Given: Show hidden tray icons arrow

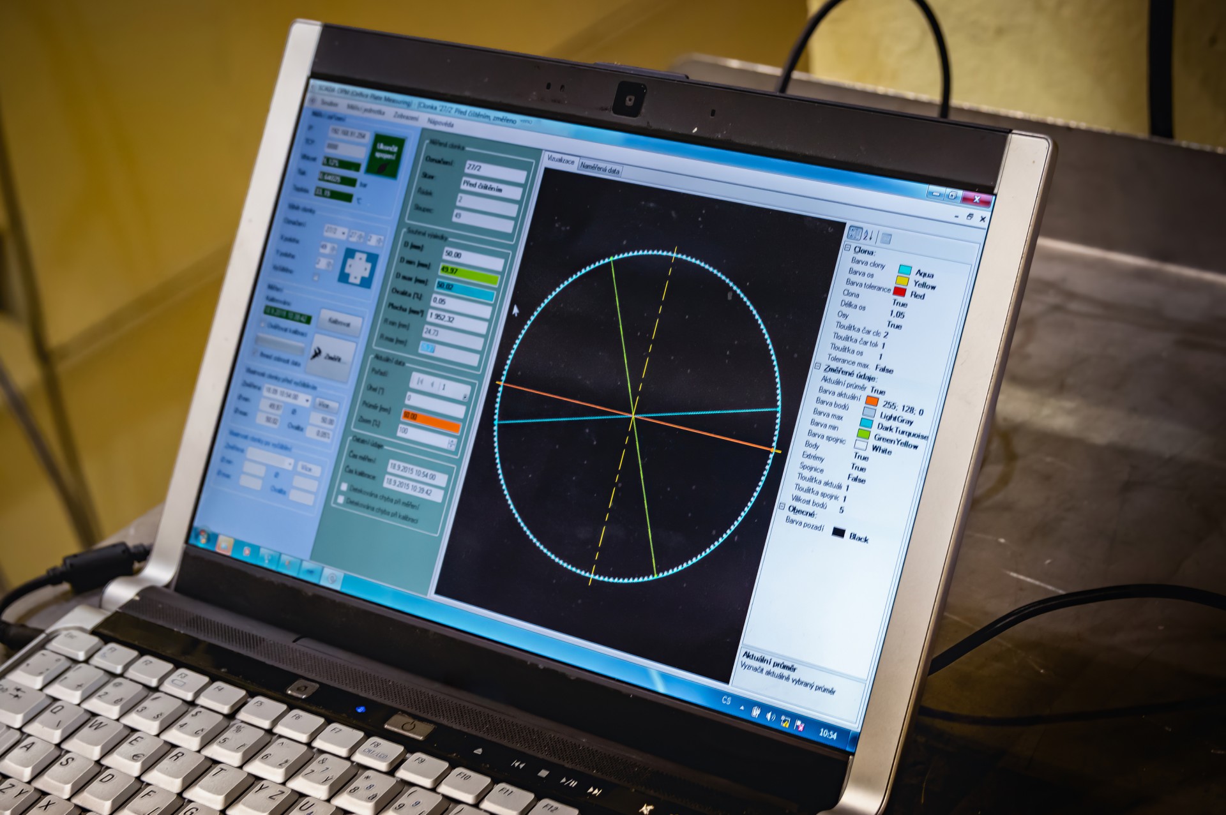Looking at the screenshot, I should (x=742, y=708).
